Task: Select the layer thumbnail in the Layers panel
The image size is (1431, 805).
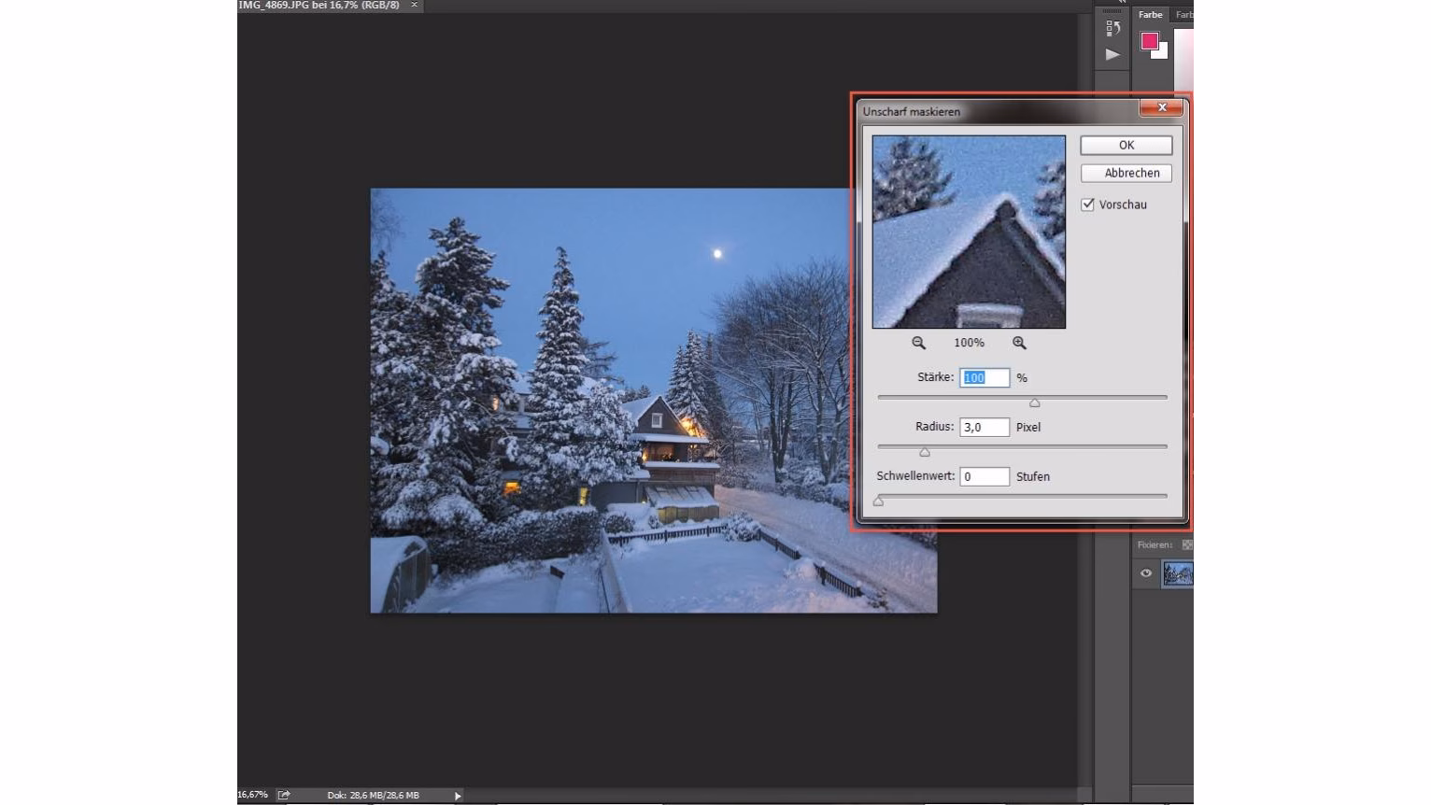Action: click(1178, 573)
